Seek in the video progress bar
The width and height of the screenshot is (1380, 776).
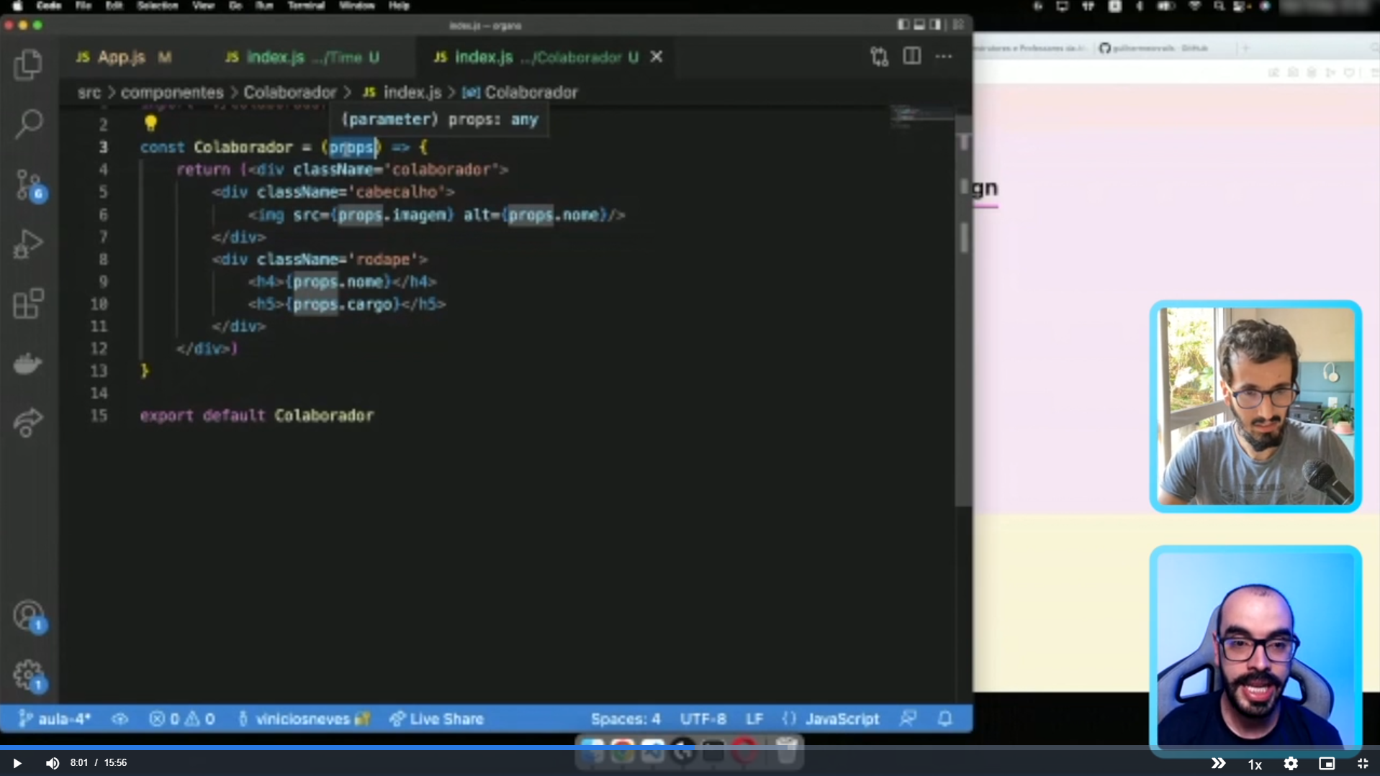pos(690,748)
